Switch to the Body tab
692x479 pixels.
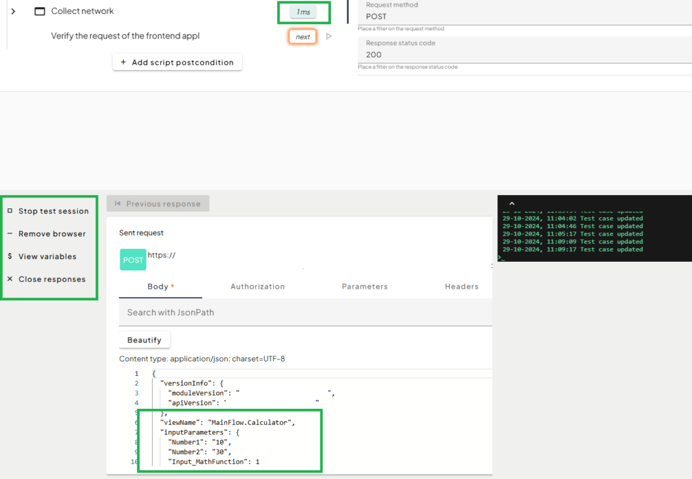tap(160, 287)
